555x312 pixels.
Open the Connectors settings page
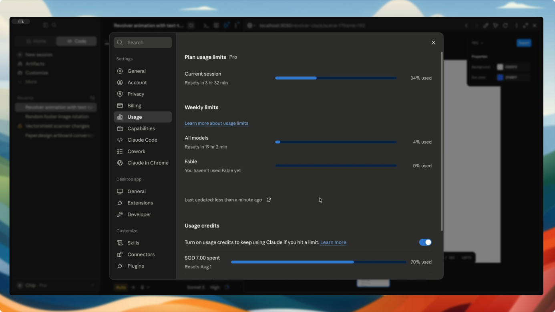tap(143, 254)
